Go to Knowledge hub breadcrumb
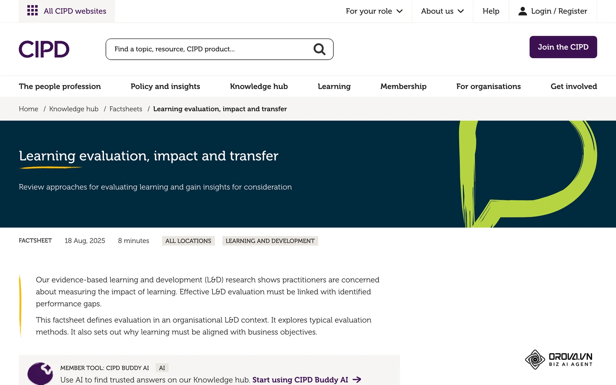This screenshot has width=616, height=385. tap(74, 109)
